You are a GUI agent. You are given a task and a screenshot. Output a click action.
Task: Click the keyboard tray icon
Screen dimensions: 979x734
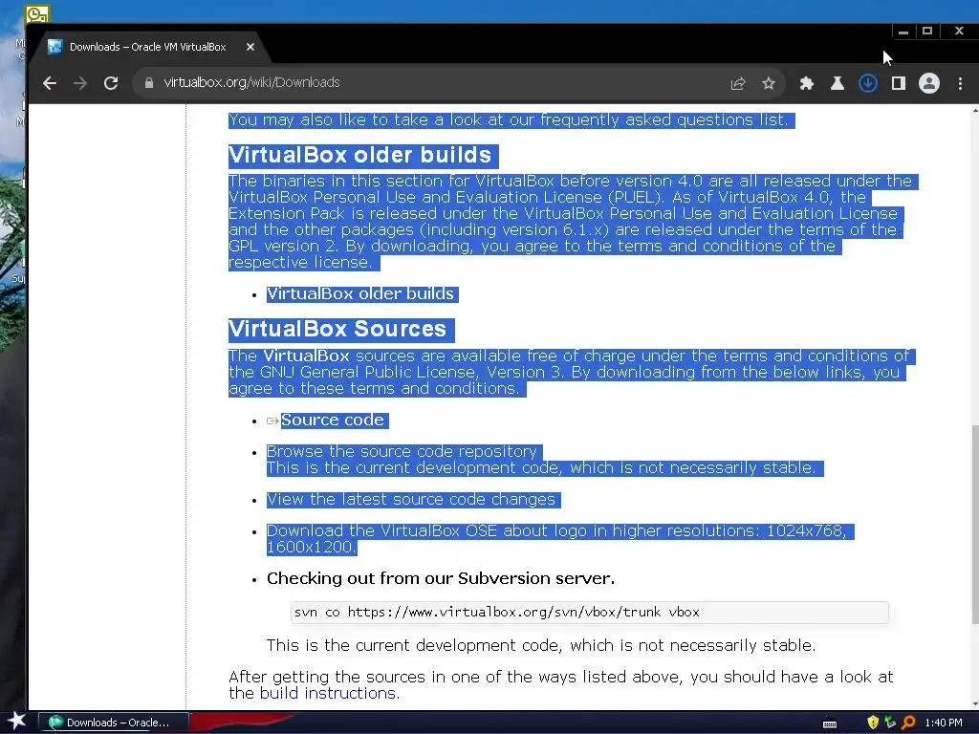click(x=830, y=723)
